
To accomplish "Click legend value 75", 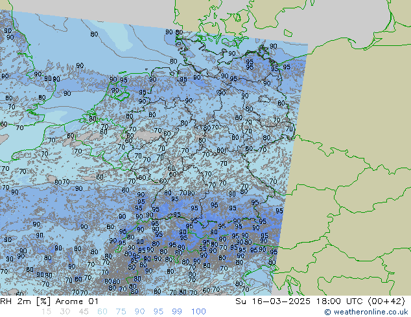I will [121, 312].
